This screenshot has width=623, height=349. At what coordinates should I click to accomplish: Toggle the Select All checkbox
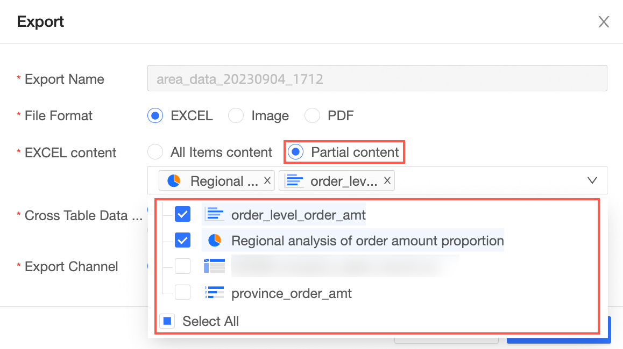[167, 321]
